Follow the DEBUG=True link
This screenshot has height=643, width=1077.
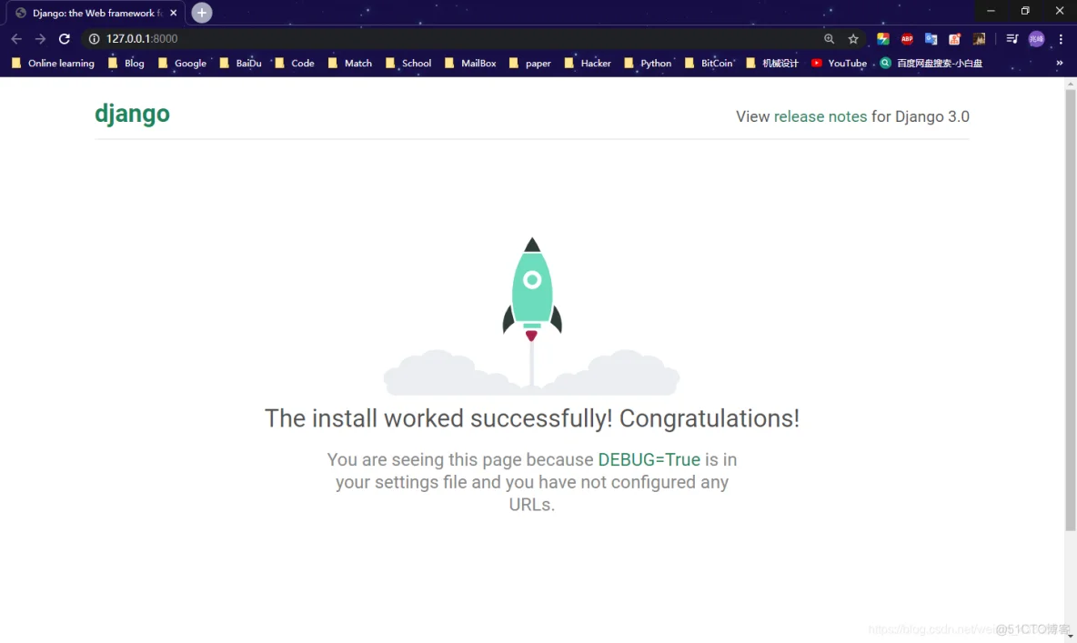649,459
